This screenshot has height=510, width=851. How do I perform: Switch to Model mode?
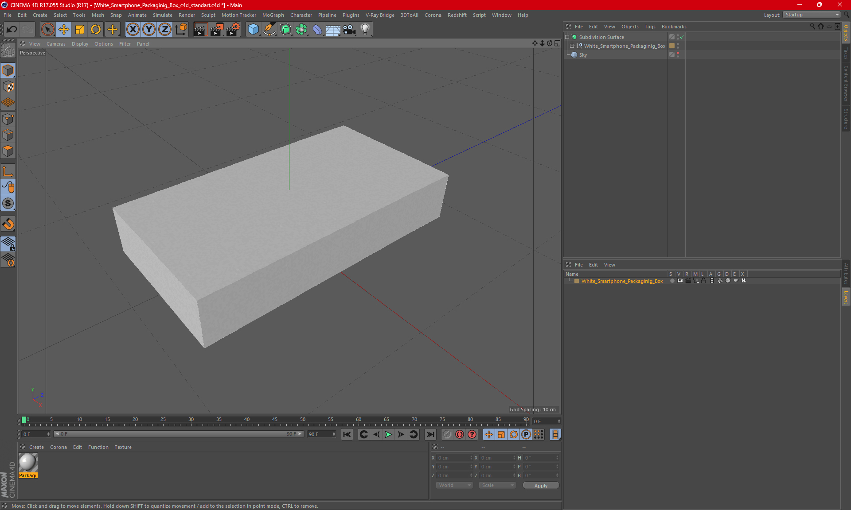click(x=8, y=71)
